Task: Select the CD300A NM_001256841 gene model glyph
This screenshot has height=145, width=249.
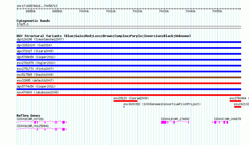Action: (x=42, y=129)
